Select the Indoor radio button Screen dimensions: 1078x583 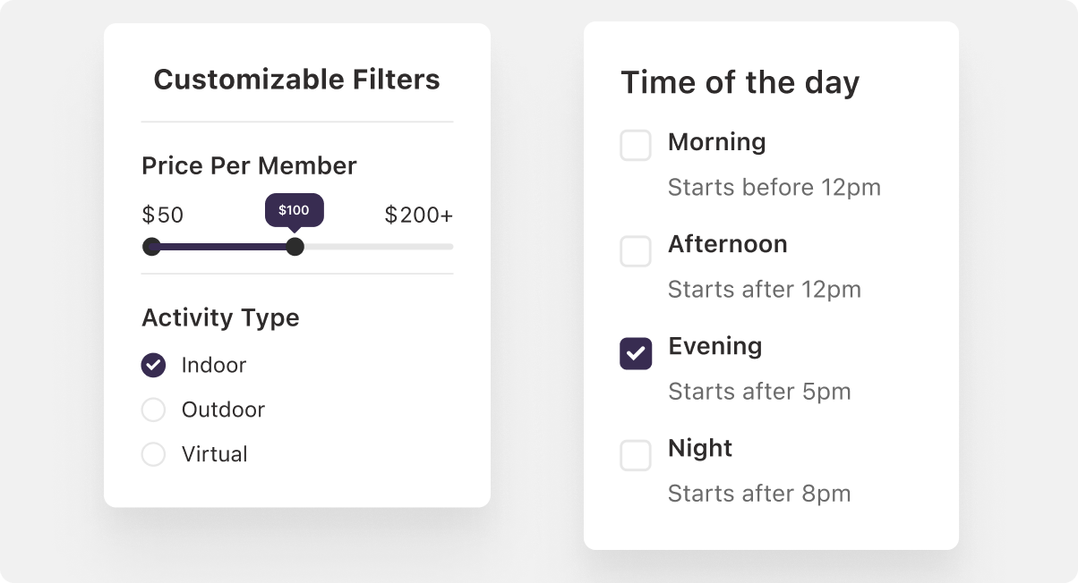tap(154, 365)
